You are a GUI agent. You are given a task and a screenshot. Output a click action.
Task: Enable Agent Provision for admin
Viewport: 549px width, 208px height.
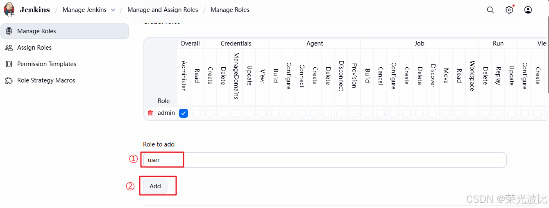tap(354, 113)
